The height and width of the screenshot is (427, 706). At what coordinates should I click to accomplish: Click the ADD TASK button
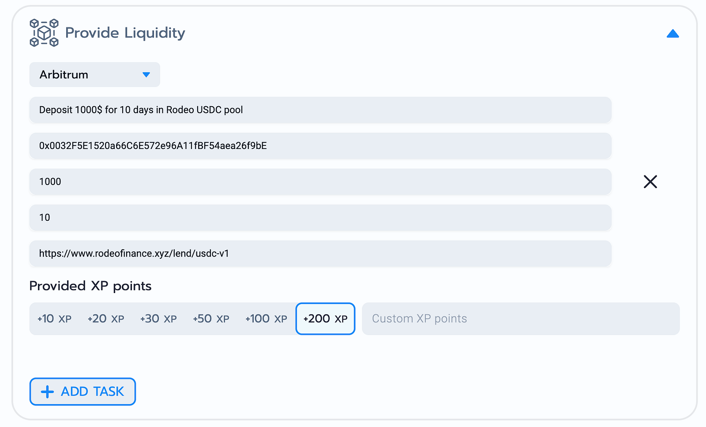pos(83,391)
